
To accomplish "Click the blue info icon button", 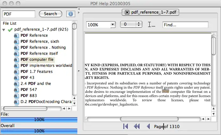I will pos(71,14).
